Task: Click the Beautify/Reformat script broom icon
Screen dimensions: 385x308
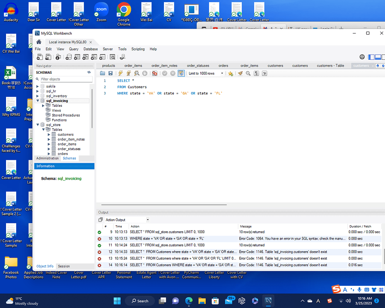Action: tap(240, 73)
